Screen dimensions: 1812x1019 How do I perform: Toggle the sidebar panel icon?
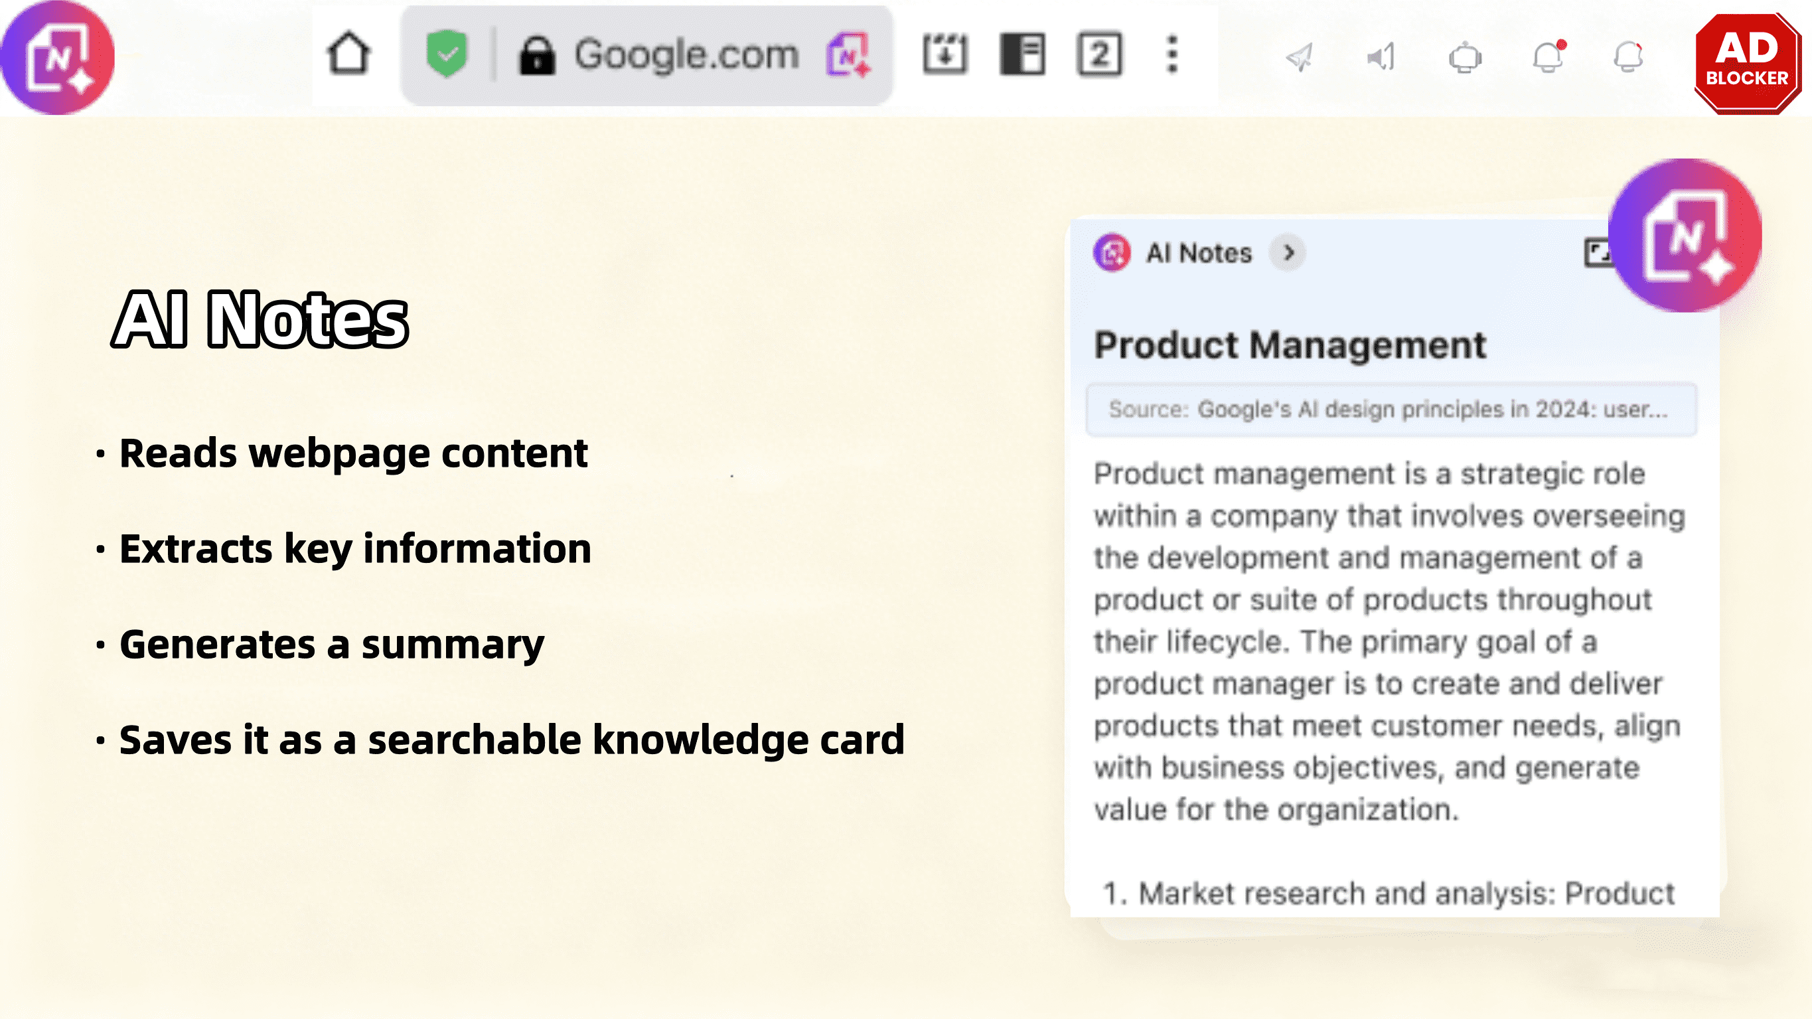pos(1022,54)
